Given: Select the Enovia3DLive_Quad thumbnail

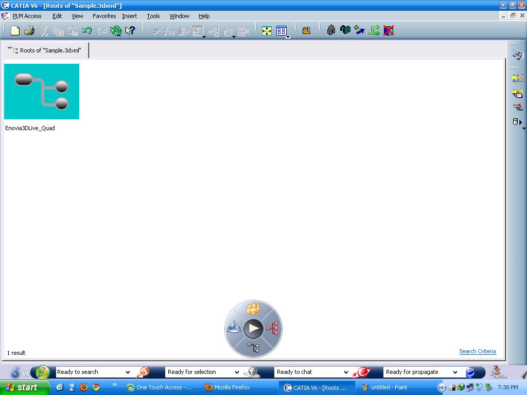Looking at the screenshot, I should click(x=42, y=92).
